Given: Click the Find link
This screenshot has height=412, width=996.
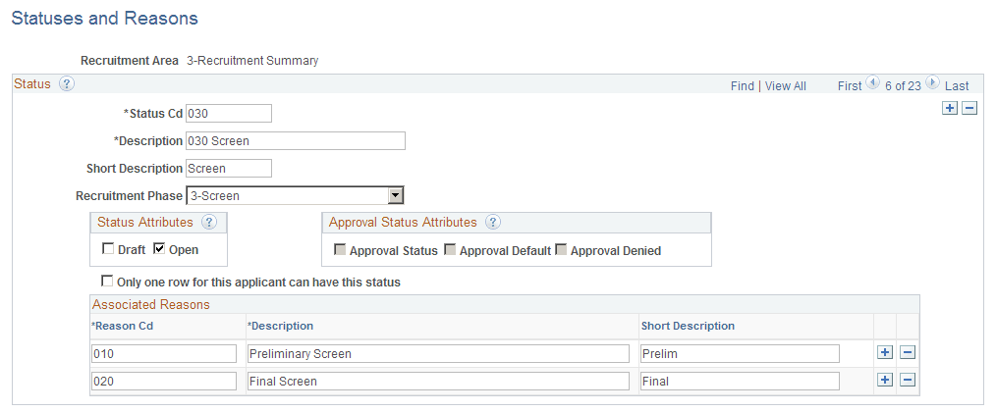Looking at the screenshot, I should pyautogui.click(x=742, y=85).
